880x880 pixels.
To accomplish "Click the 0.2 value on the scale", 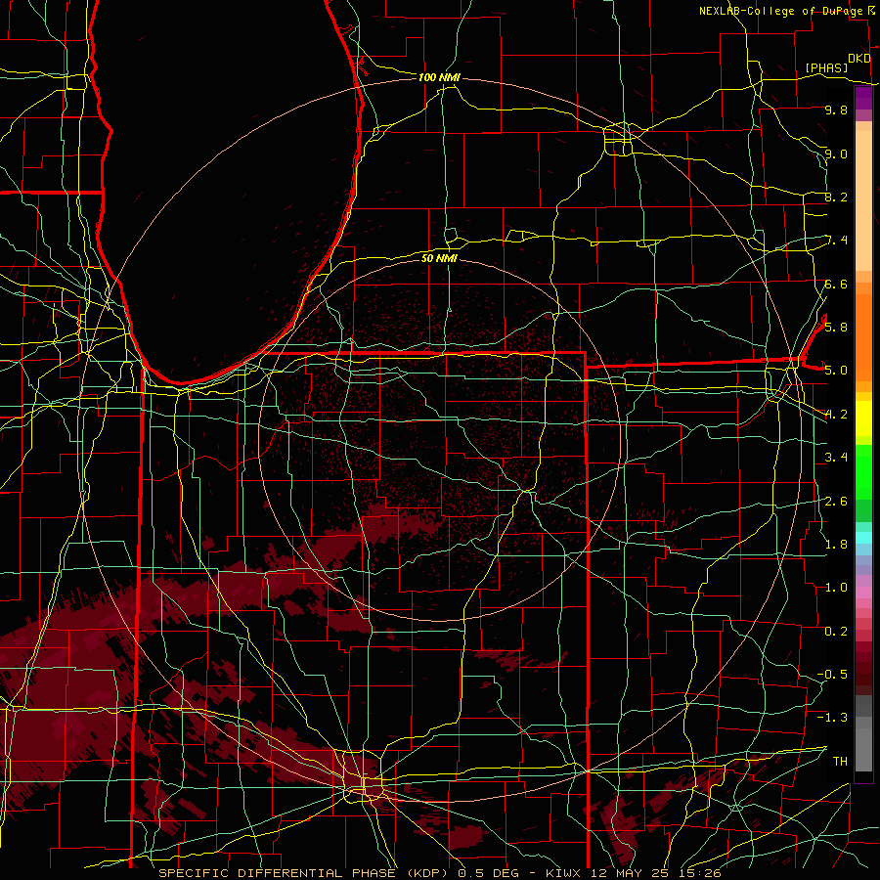I will click(x=836, y=632).
